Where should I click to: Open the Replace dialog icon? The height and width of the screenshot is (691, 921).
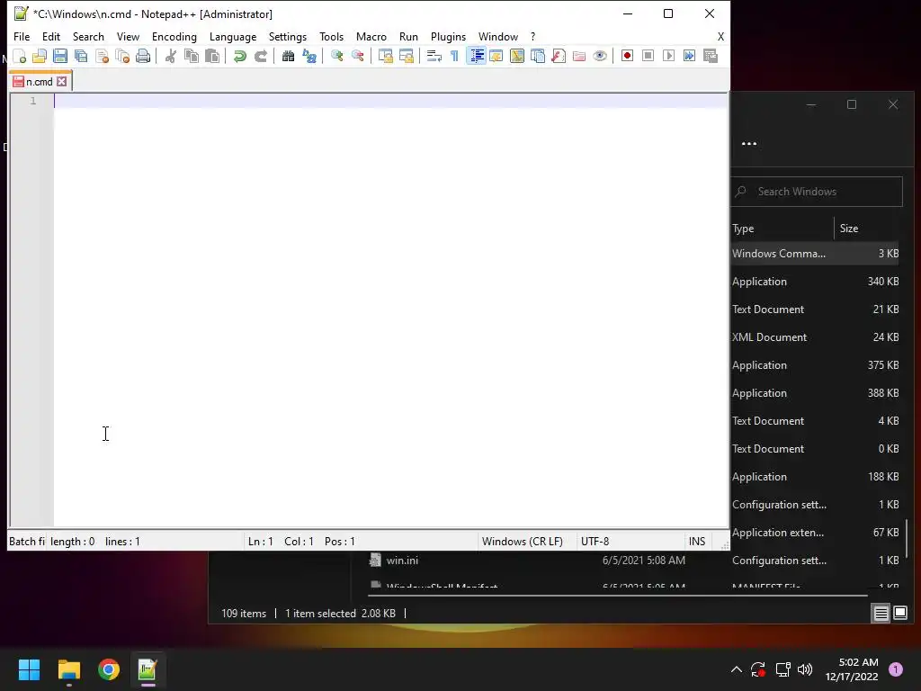(x=309, y=56)
